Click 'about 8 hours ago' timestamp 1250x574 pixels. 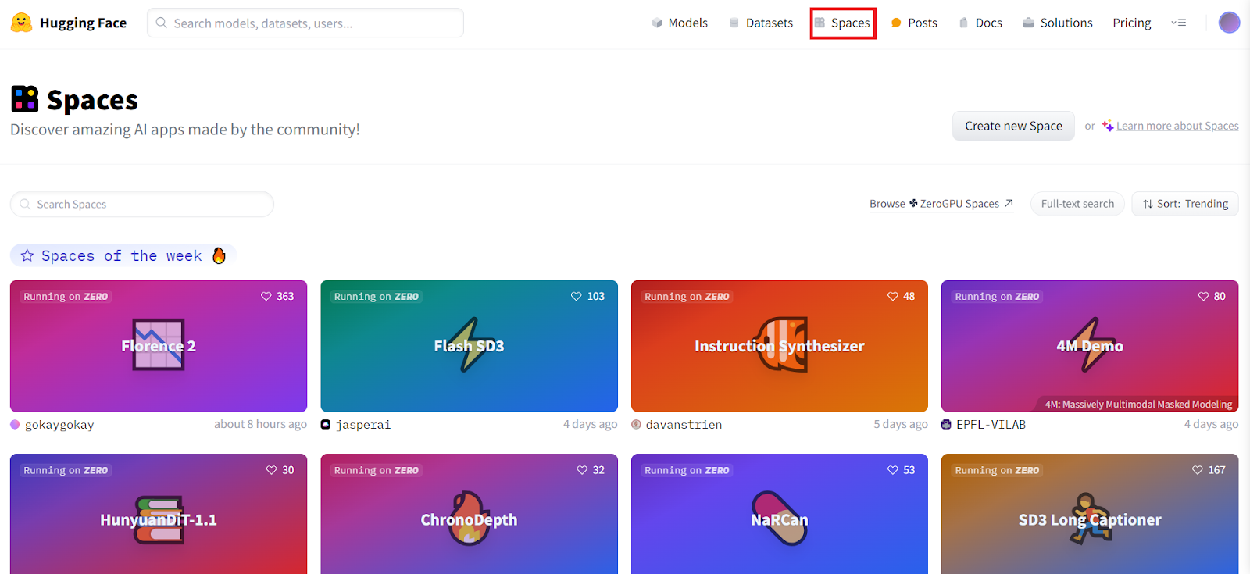pos(260,424)
